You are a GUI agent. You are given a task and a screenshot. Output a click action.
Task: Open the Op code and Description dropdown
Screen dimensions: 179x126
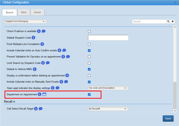tap(108, 88)
